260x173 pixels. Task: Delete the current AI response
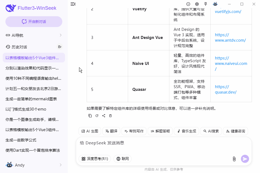110,116
